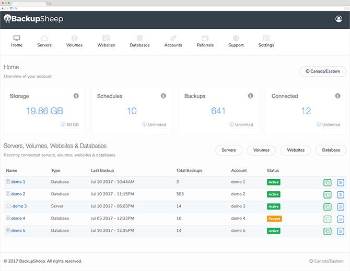This screenshot has height=271, width=350.
Task: Click the Connected info icon
Action: [337, 96]
